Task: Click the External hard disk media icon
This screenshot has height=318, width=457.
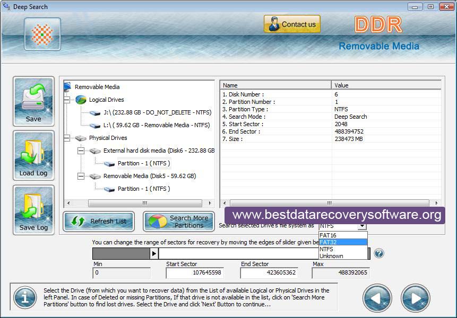Action: [x=95, y=151]
